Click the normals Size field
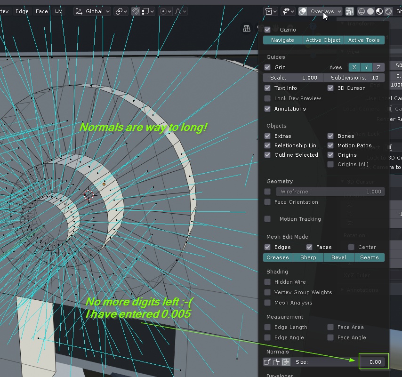The width and height of the screenshot is (402, 377). coord(338,362)
